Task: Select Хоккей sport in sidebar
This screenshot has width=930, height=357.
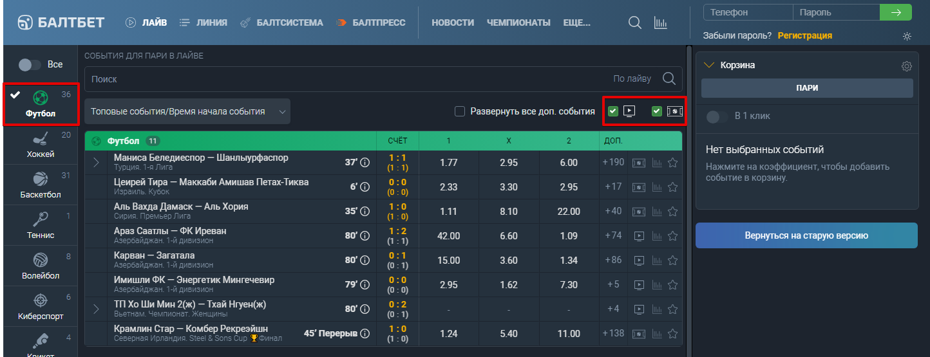Action: click(41, 145)
